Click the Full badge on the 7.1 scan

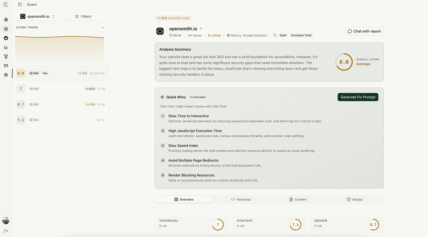pyautogui.click(x=34, y=120)
